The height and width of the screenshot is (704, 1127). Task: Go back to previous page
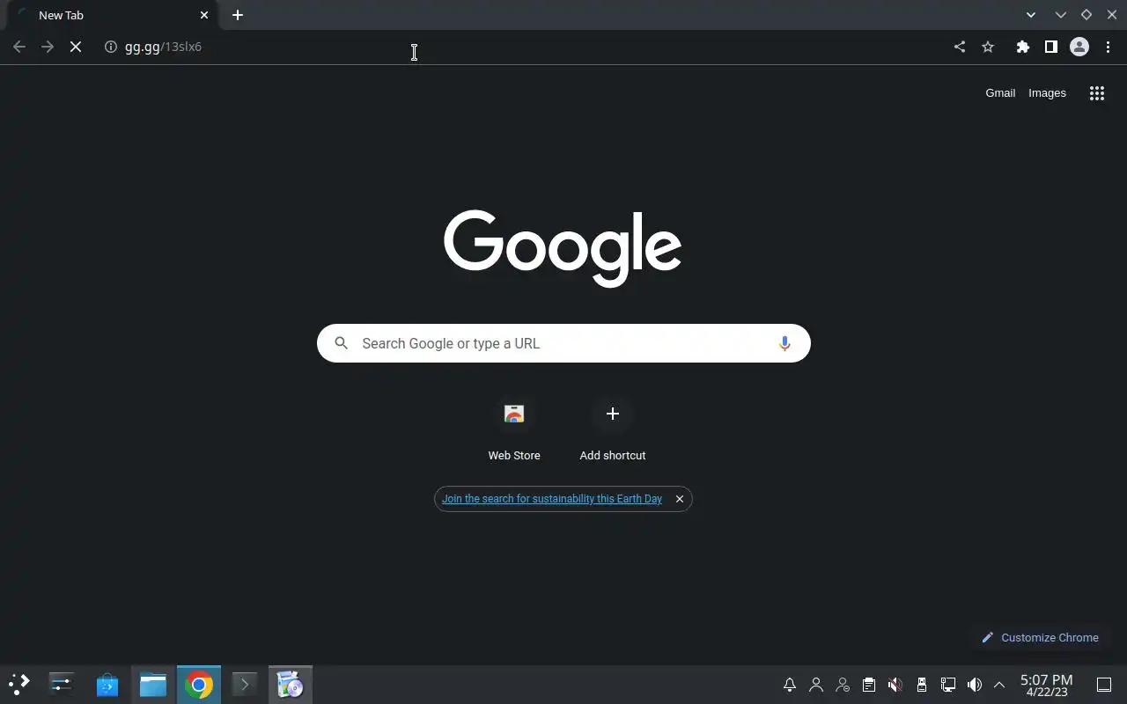tap(19, 47)
